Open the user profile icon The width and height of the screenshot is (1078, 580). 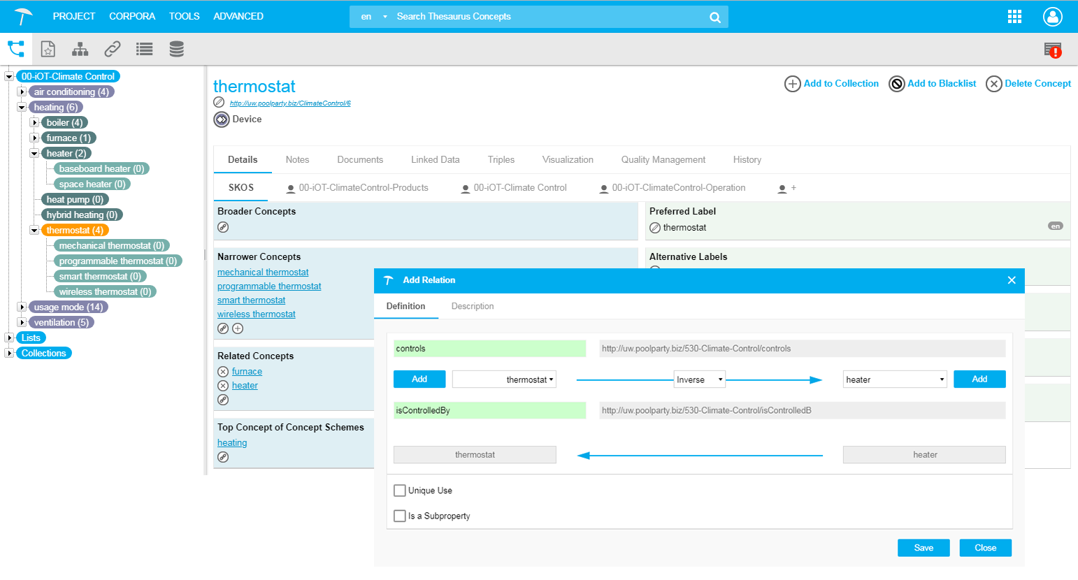point(1052,17)
